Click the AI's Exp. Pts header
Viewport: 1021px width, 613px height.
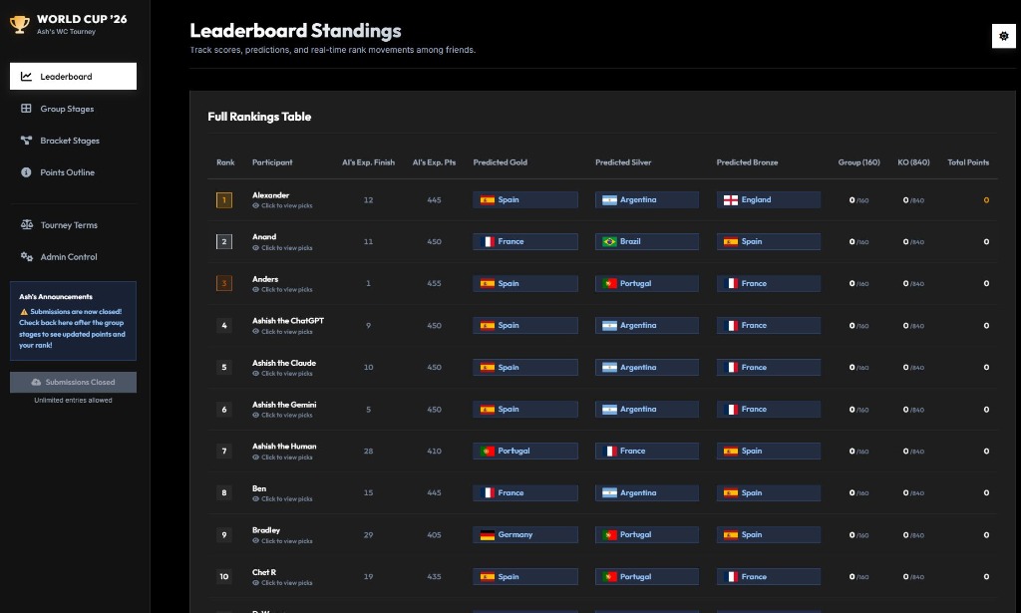point(435,162)
